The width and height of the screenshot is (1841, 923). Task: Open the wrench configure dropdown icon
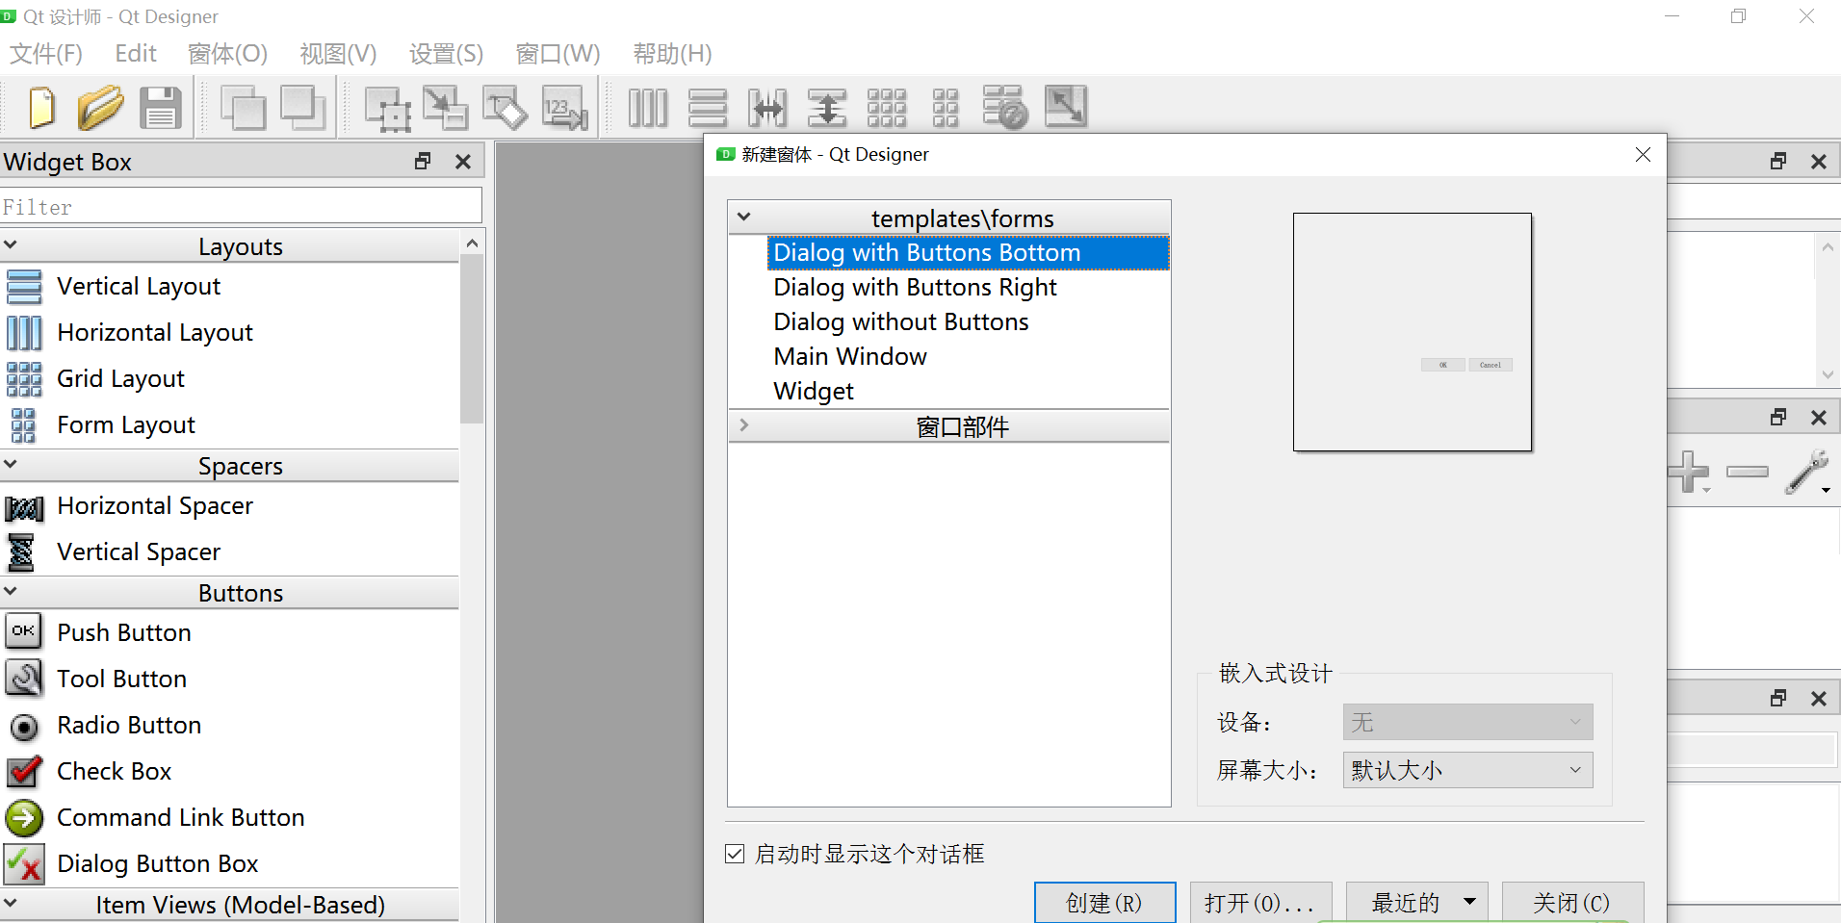pyautogui.click(x=1809, y=471)
